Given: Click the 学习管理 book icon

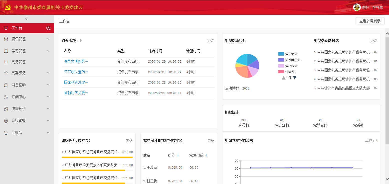Looking at the screenshot, I should [x=6, y=51].
